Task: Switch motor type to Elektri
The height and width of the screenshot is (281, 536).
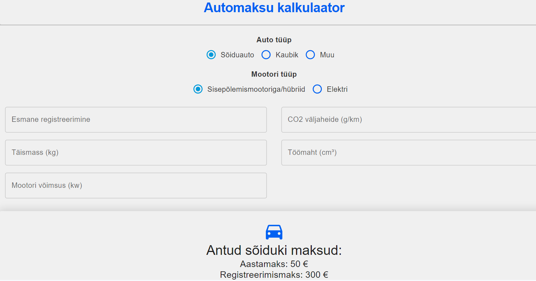Action: click(317, 89)
